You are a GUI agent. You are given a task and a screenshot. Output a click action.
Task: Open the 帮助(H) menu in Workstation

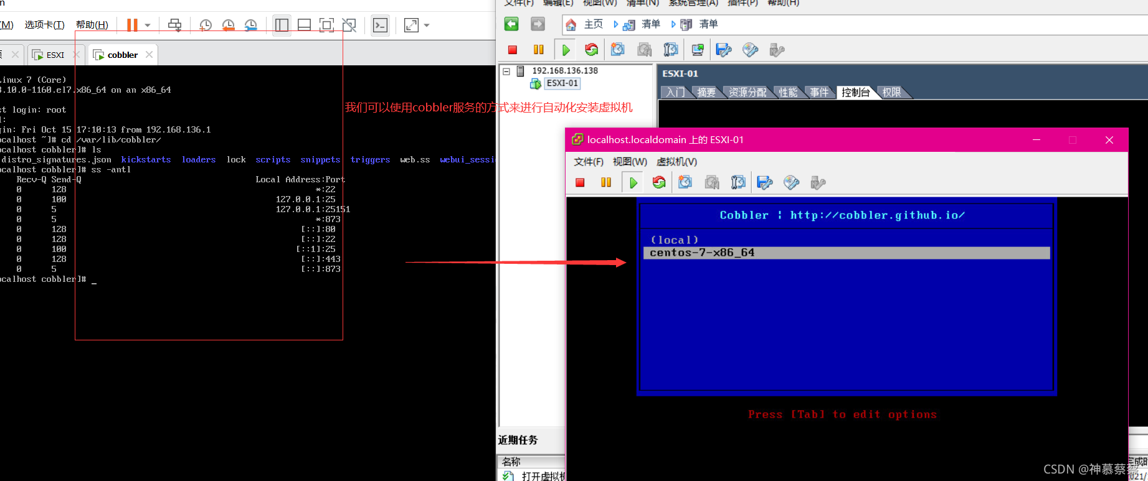(92, 25)
